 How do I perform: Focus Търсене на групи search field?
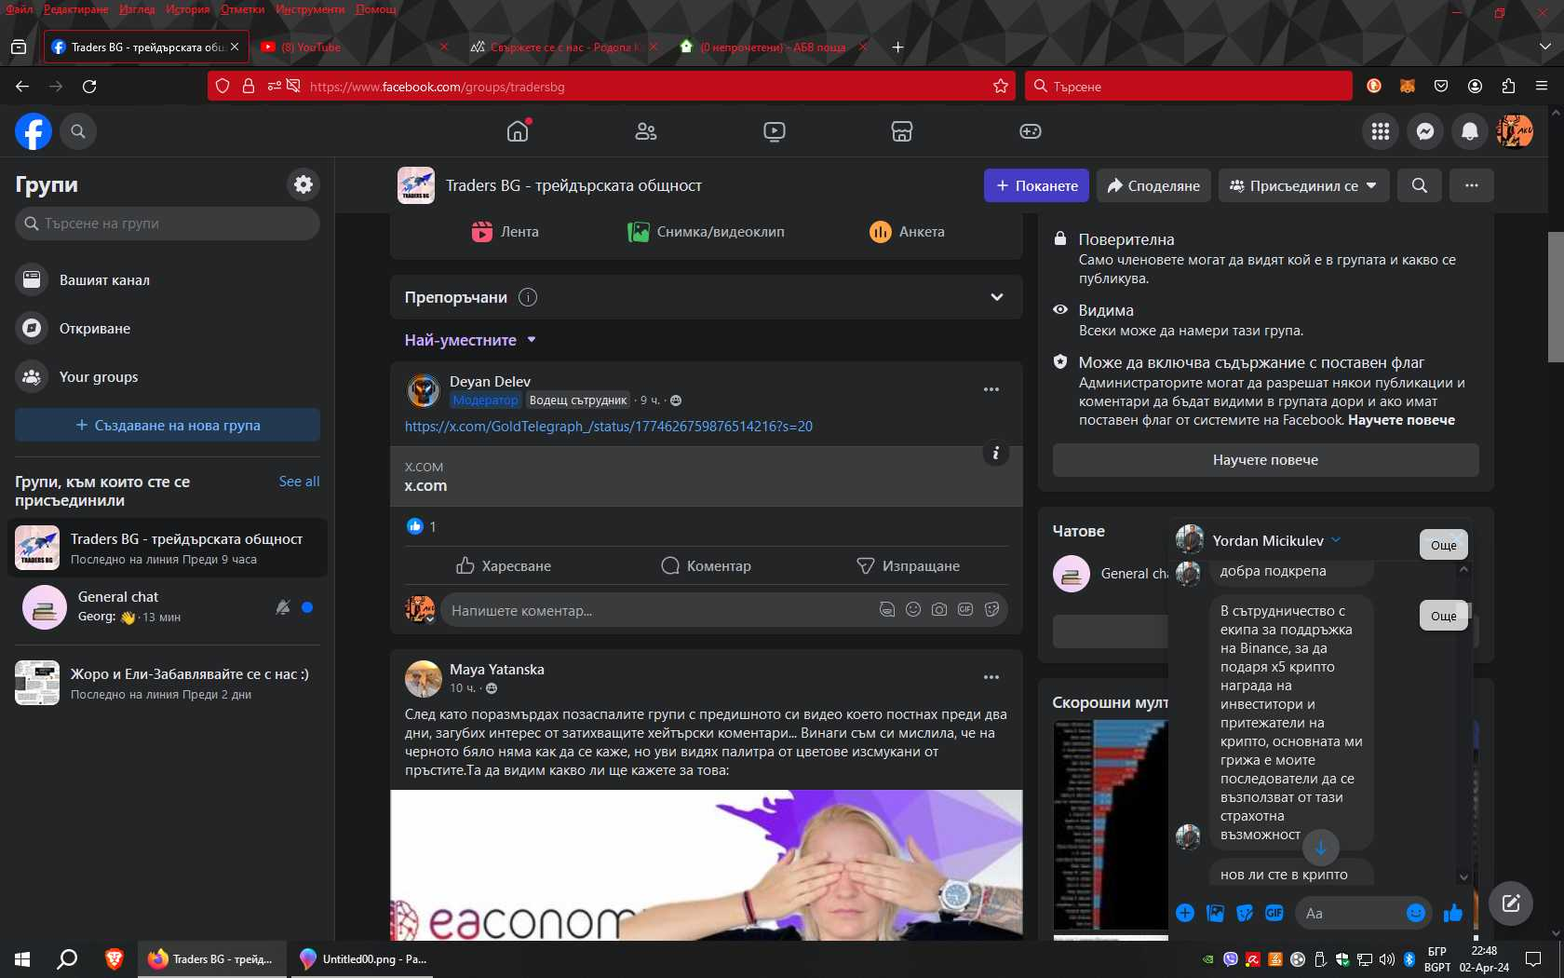tap(168, 224)
